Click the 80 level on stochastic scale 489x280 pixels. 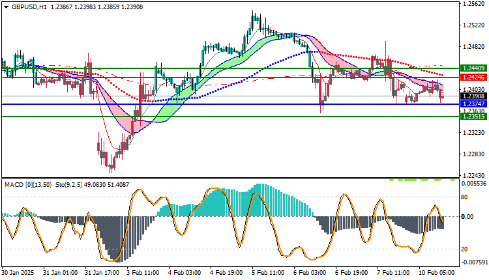pos(464,197)
